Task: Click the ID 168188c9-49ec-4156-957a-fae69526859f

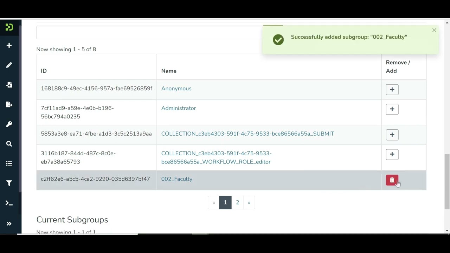Action: coord(97,89)
